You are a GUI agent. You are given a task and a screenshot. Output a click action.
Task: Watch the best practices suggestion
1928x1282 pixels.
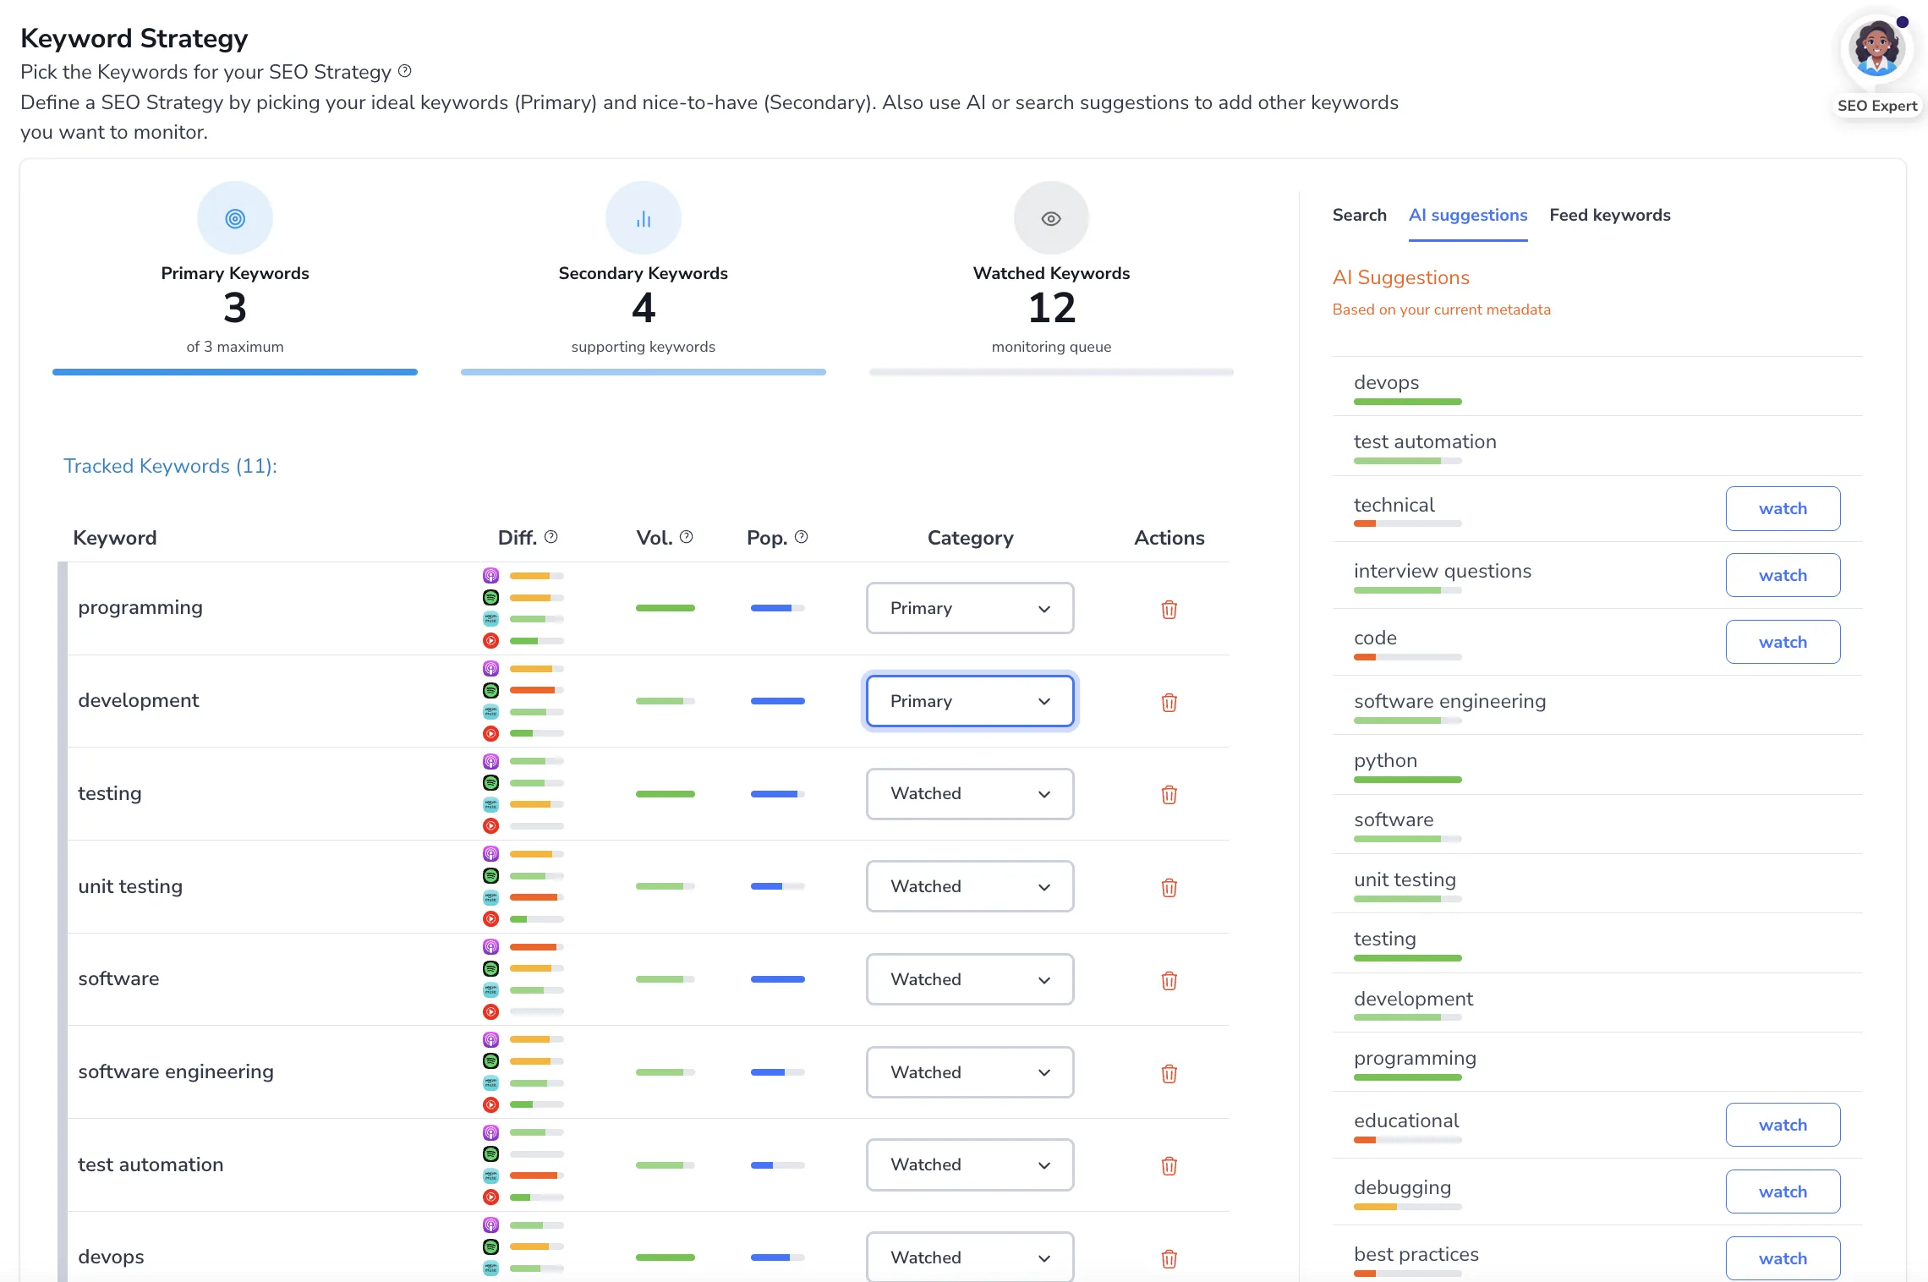(1783, 1258)
